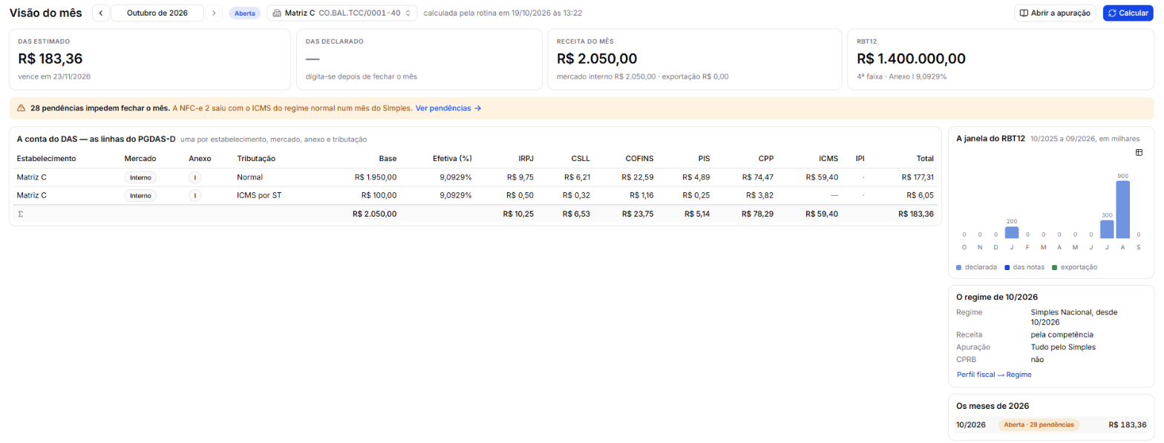The width and height of the screenshot is (1164, 443).
Task: Click the Aberta status badge
Action: point(244,13)
